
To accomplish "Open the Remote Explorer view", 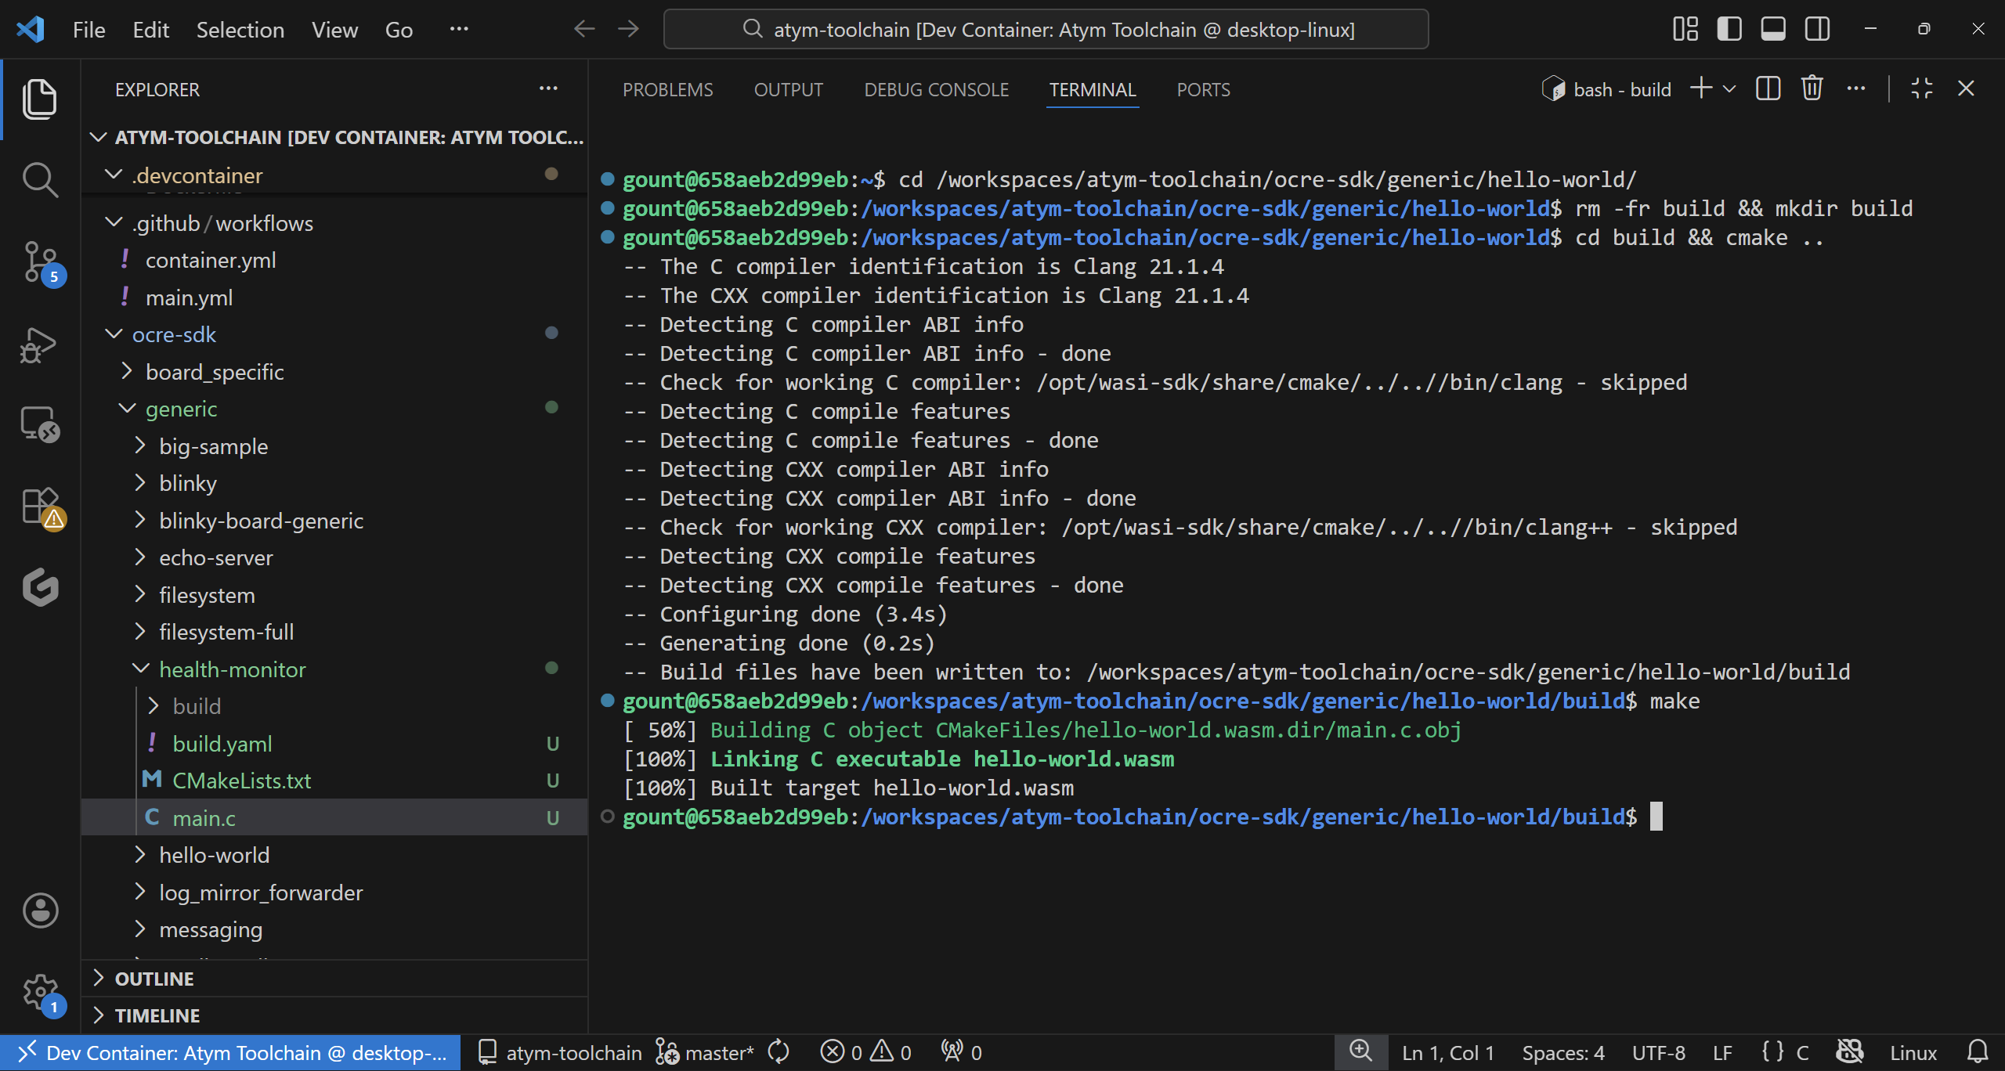I will [39, 424].
